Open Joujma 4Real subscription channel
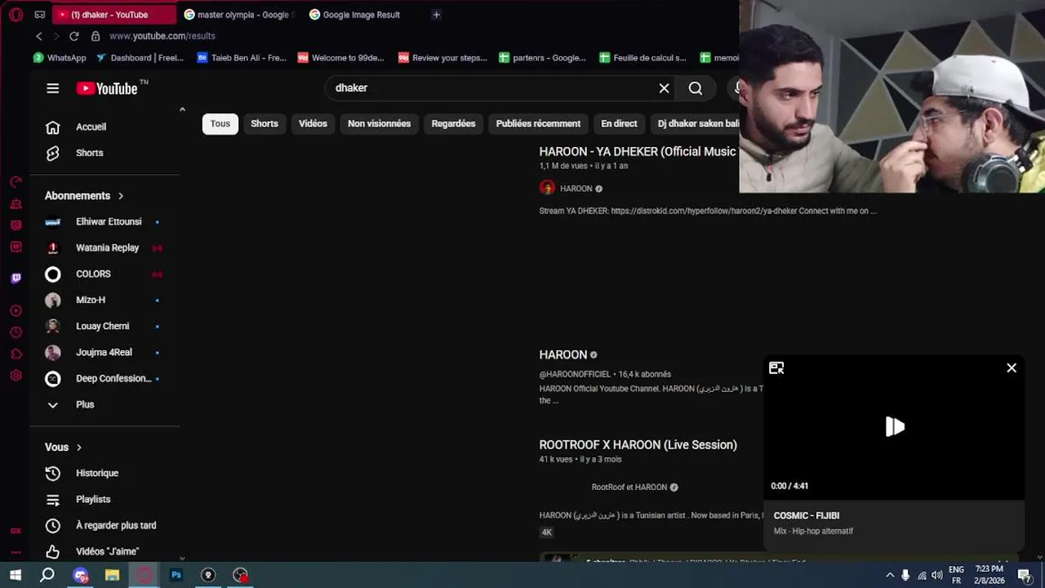The image size is (1045, 588). point(104,352)
